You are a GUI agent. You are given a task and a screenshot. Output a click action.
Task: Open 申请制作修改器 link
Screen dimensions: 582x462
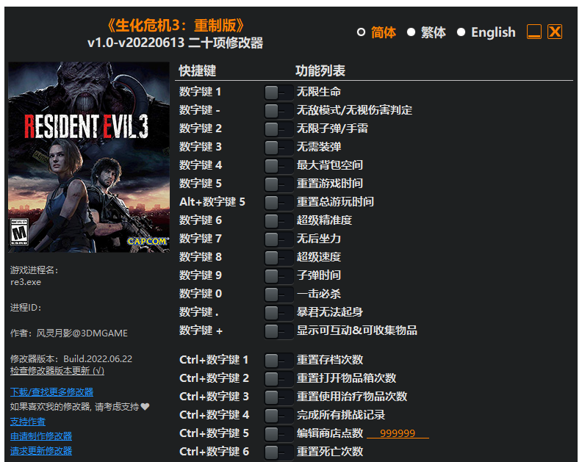coord(41,436)
